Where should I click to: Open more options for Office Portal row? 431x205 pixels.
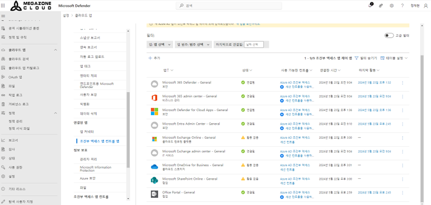pyautogui.click(x=403, y=193)
